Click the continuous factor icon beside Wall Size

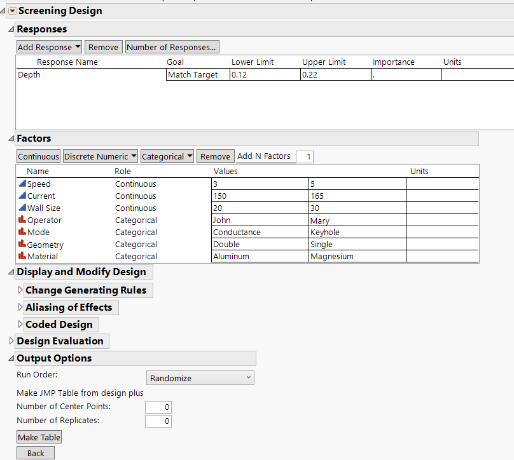coord(22,208)
